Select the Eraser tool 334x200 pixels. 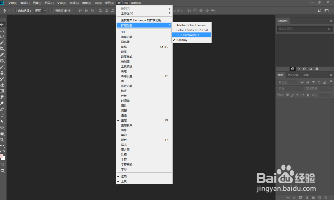click(2, 85)
